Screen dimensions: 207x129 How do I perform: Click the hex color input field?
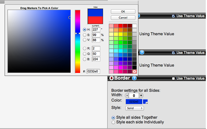pos(93,71)
